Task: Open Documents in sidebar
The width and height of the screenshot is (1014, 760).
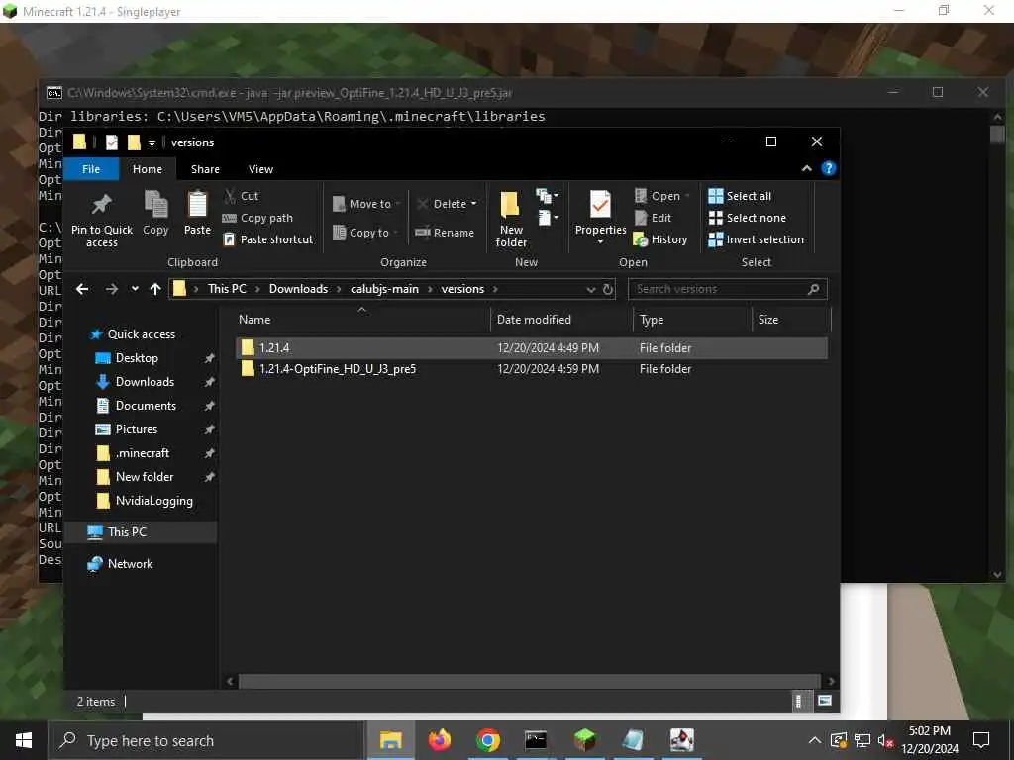Action: pos(146,406)
